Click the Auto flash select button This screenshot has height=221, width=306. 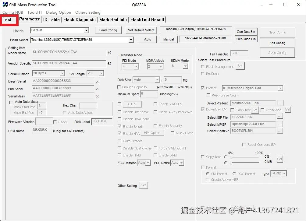tap(148, 39)
